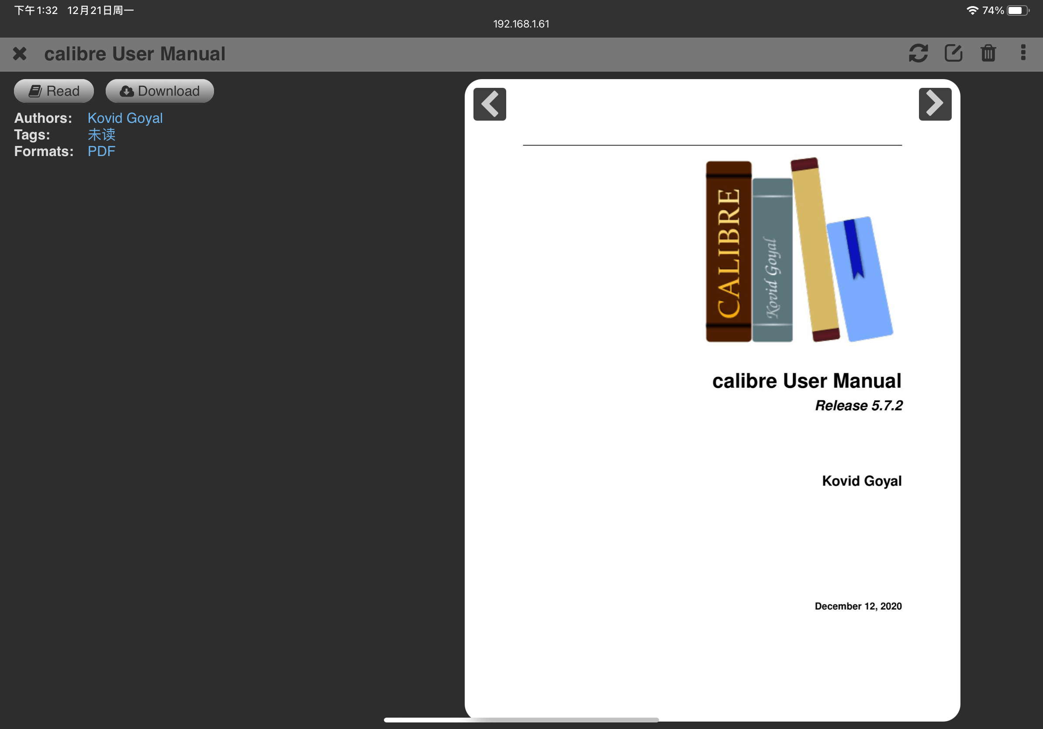Image resolution: width=1043 pixels, height=729 pixels.
Task: Click the calibre book cover thumbnail
Action: [x=712, y=400]
